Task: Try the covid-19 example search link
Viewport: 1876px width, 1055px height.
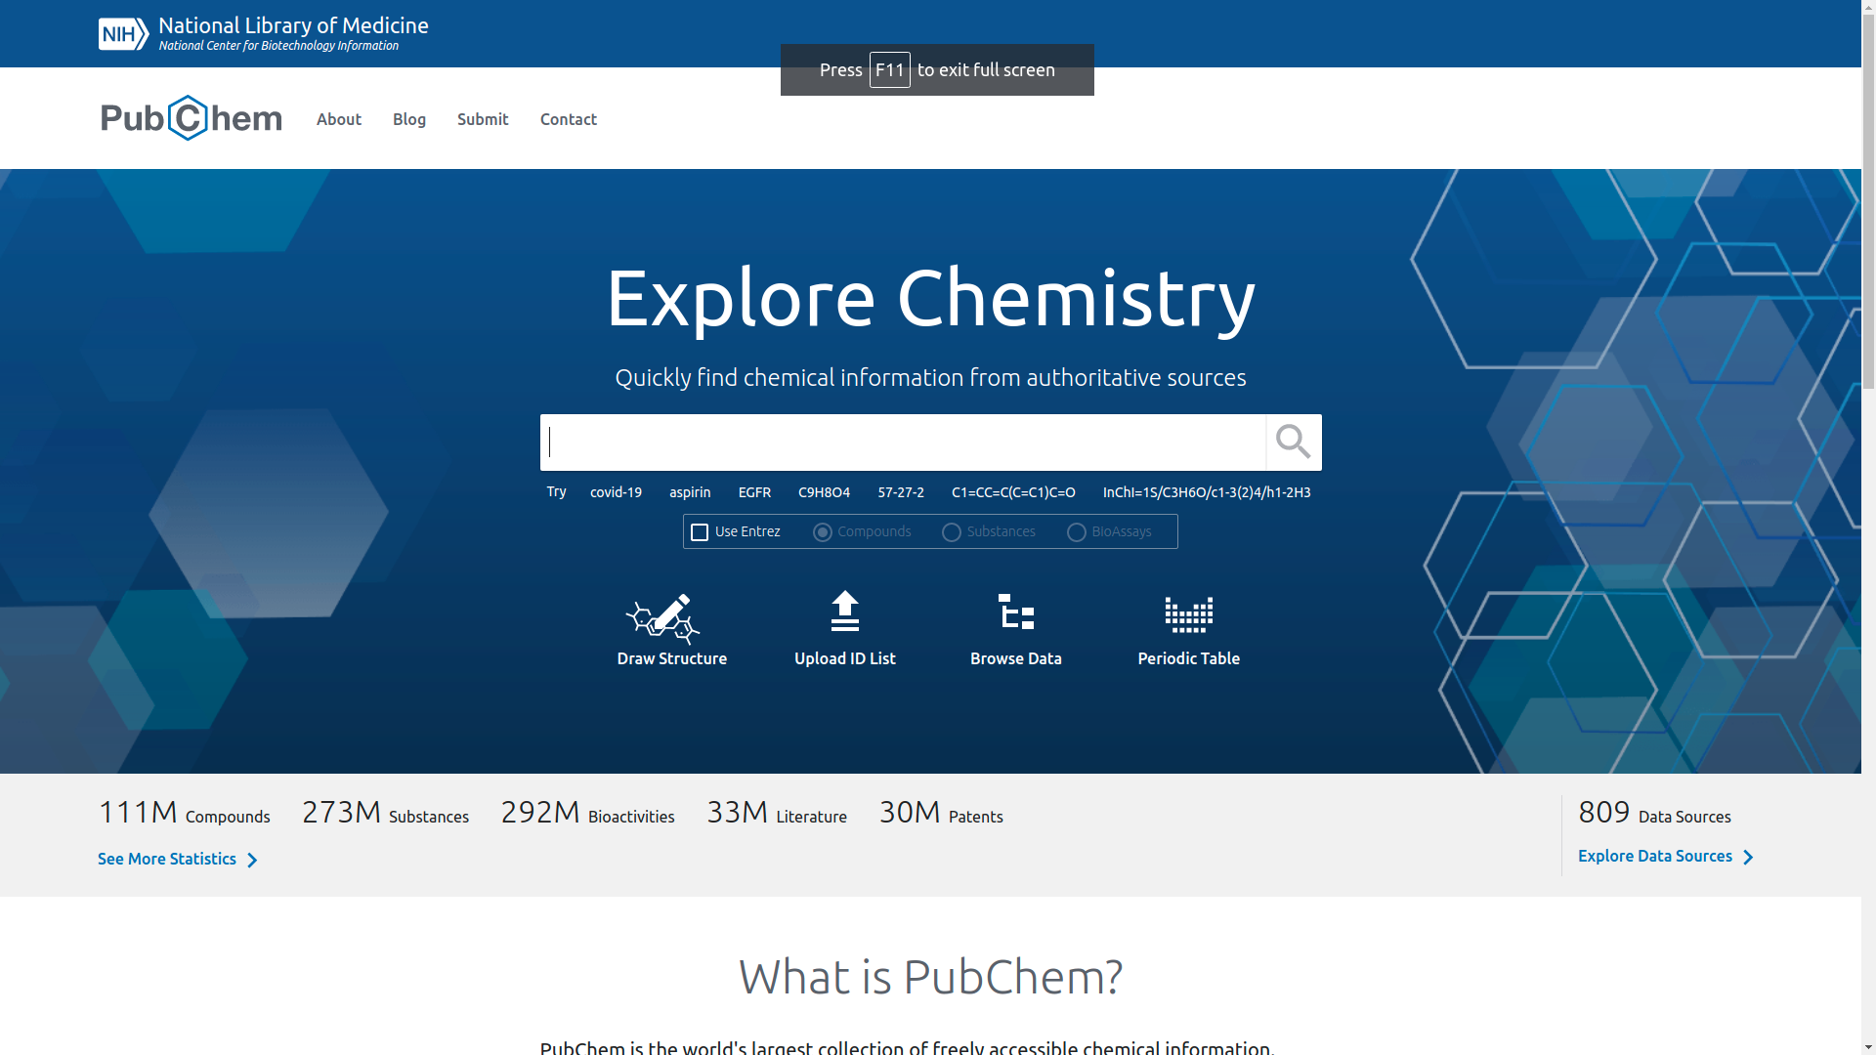Action: point(616,492)
